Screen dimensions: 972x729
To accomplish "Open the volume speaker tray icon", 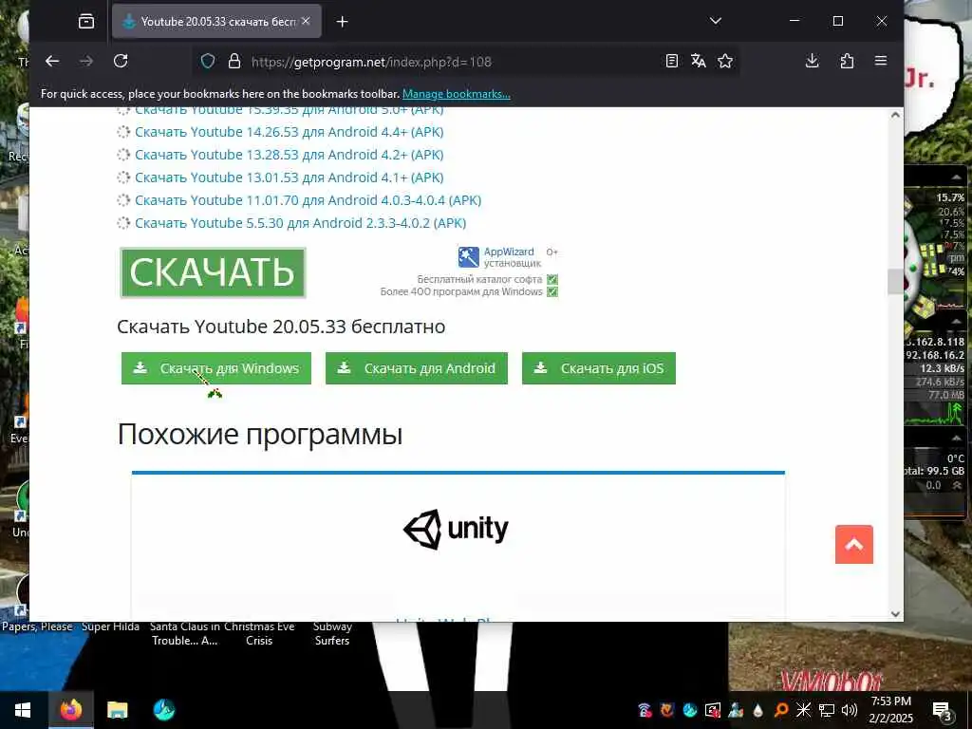I will click(850, 710).
